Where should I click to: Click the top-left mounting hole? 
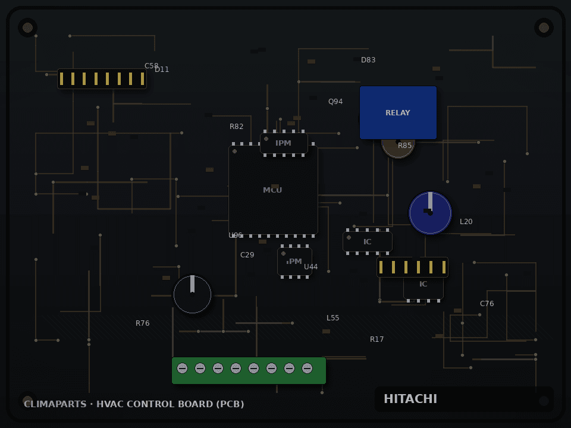click(x=28, y=27)
